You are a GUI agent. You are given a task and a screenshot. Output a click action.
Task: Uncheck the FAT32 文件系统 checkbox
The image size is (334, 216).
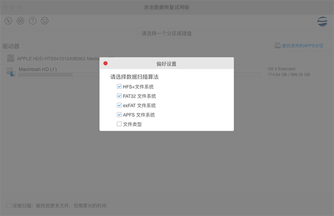point(119,96)
